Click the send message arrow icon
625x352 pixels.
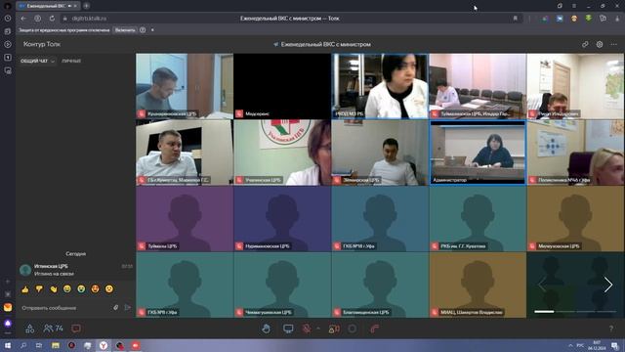[128, 307]
